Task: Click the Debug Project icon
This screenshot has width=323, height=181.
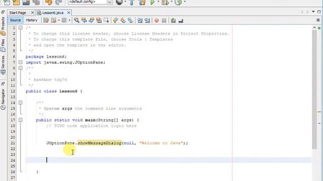Action: pyautogui.click(x=165, y=3)
